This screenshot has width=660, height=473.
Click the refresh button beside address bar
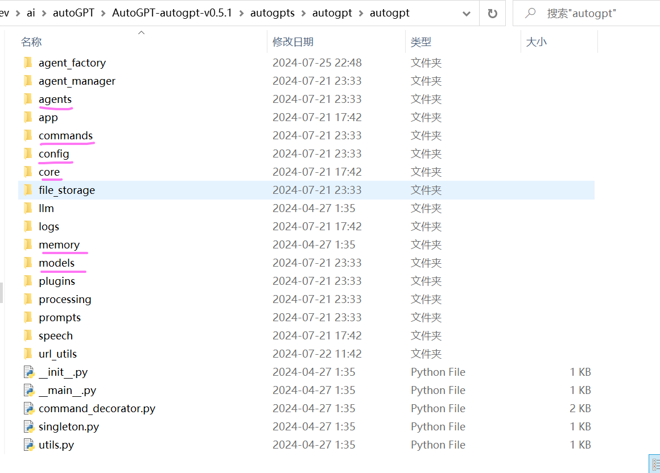pos(493,13)
